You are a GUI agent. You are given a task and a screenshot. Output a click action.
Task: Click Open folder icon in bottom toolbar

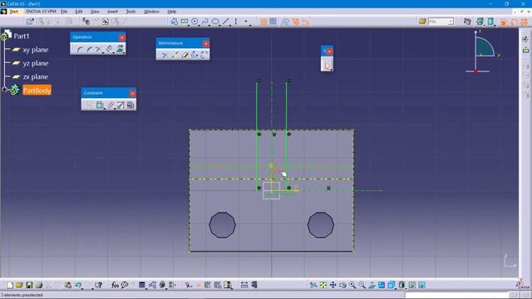click(x=19, y=285)
